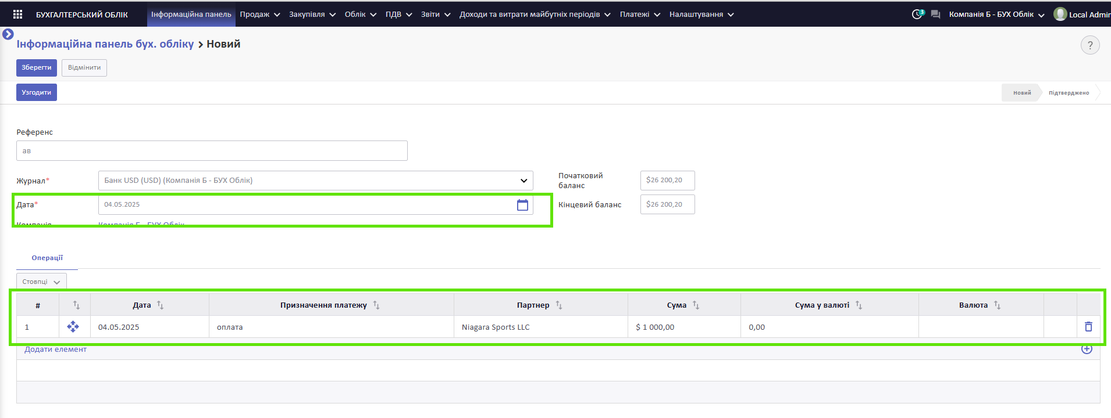This screenshot has height=418, width=1111.
Task: Sort table by Дата column arrows
Action: click(x=160, y=305)
